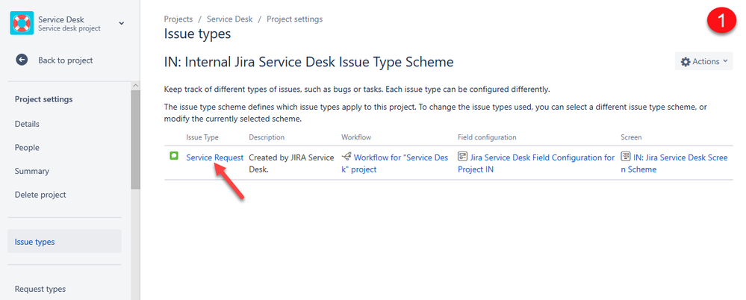Open IN: Jira Service Desk Screen Scheme link

(x=674, y=163)
